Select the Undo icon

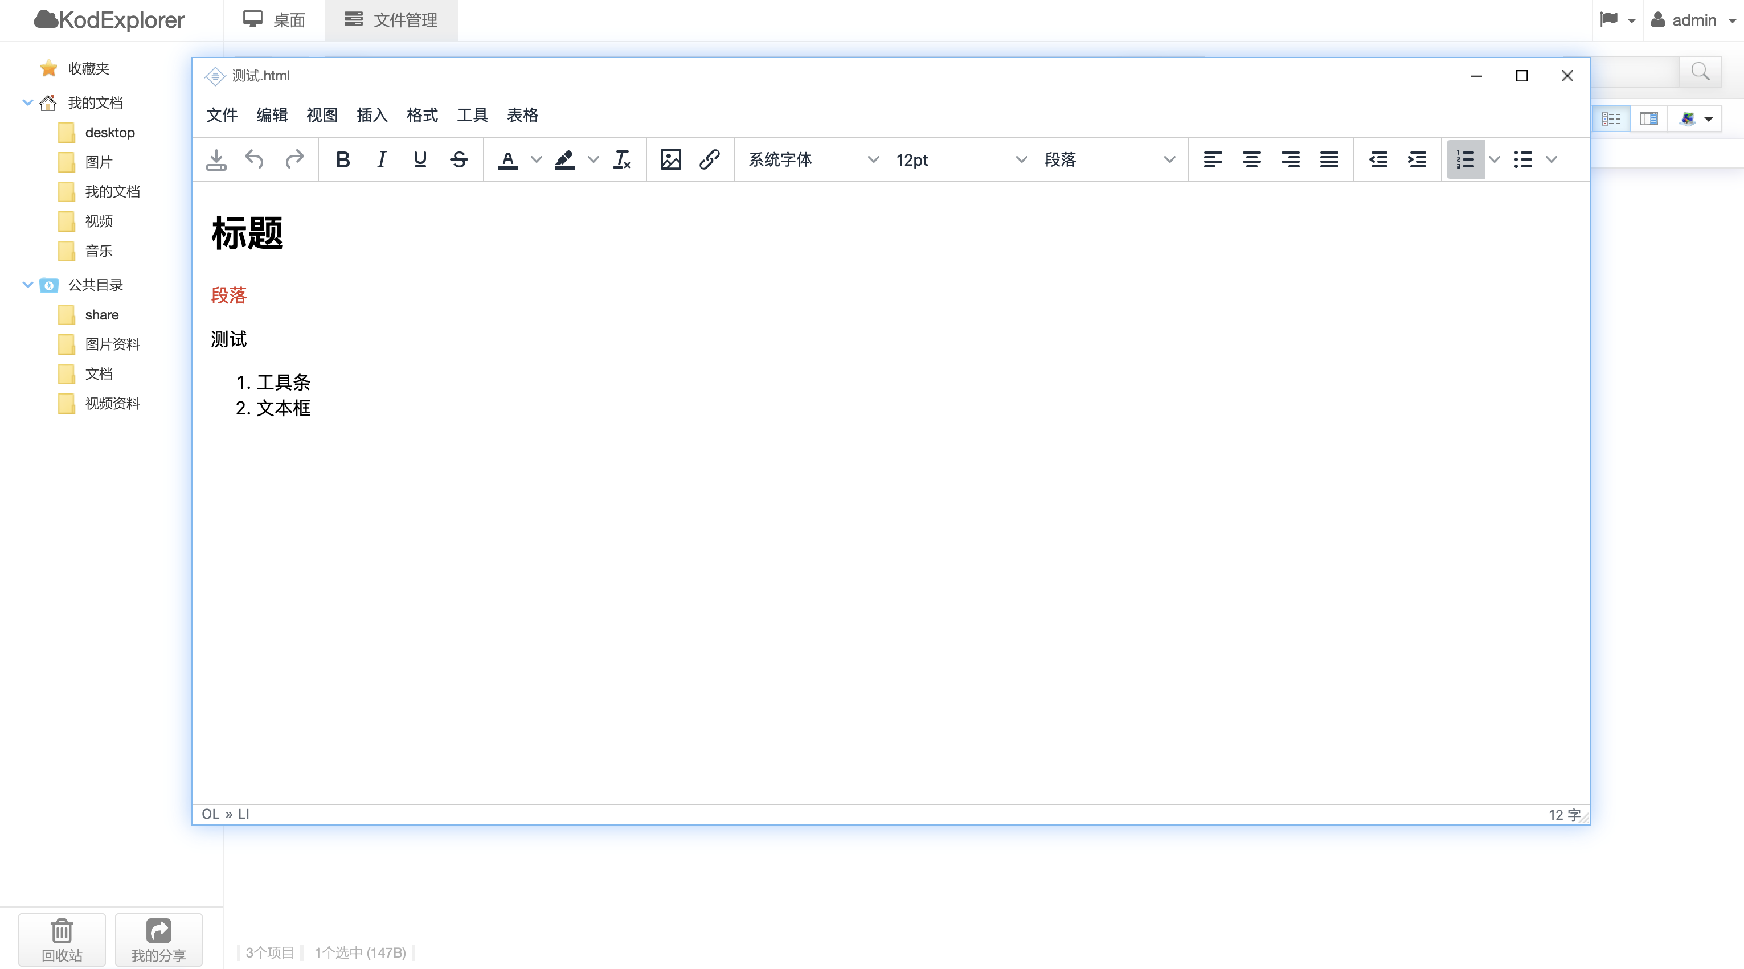pyautogui.click(x=254, y=159)
